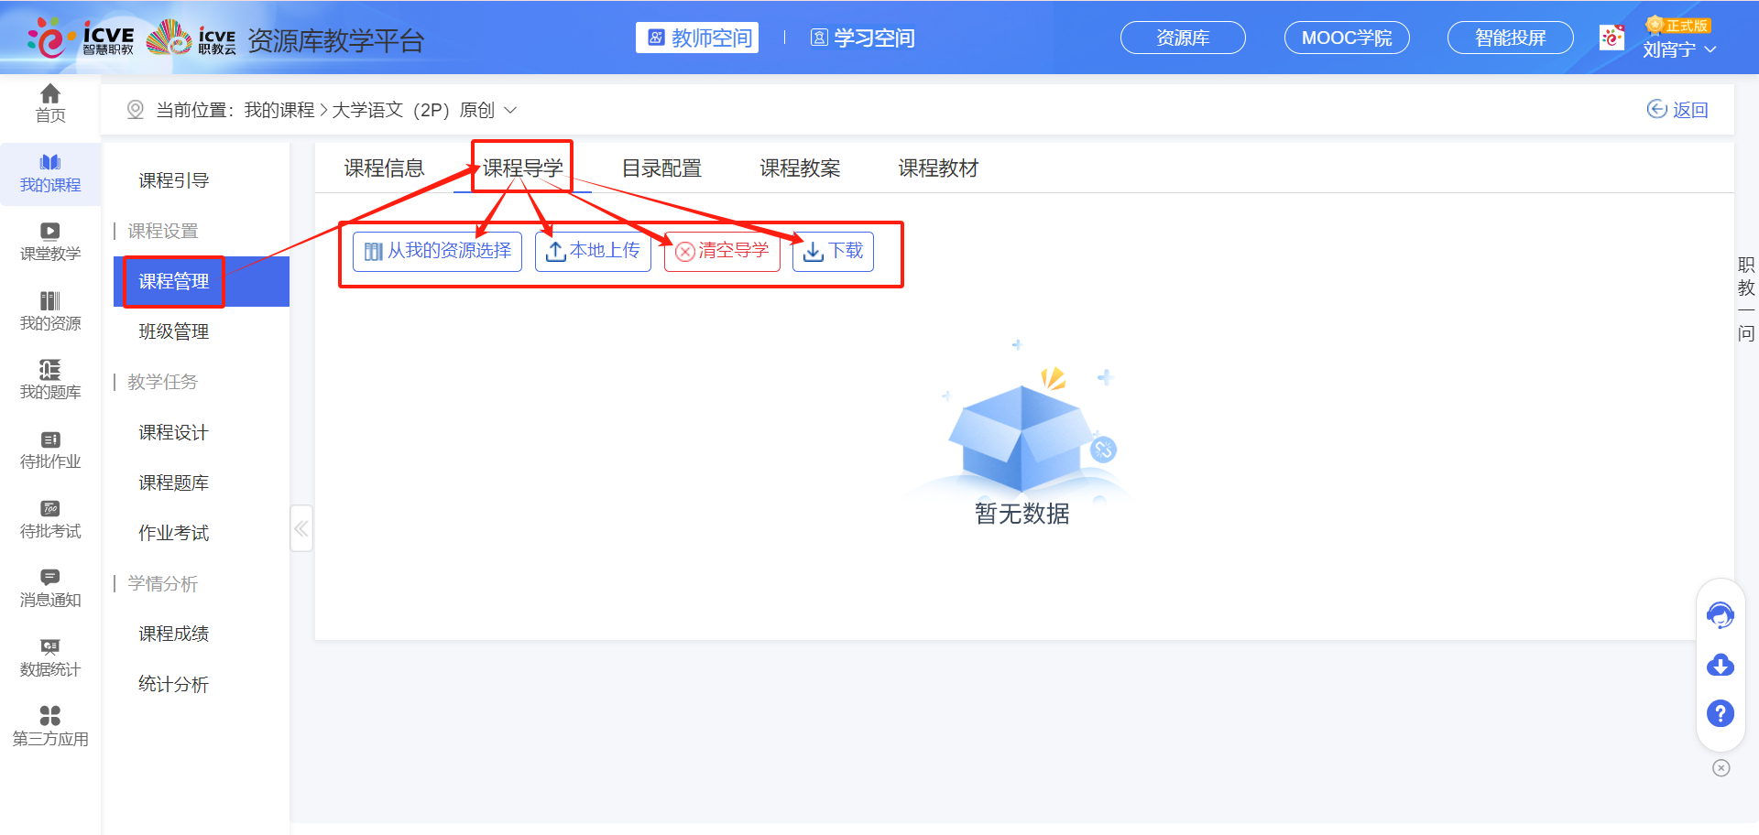The height and width of the screenshot is (835, 1759).
Task: Select the 课堂教学 sidebar icon
Action: coord(50,242)
